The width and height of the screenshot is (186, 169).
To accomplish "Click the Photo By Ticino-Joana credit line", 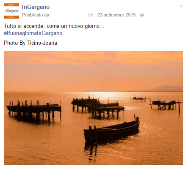I will coord(31,43).
